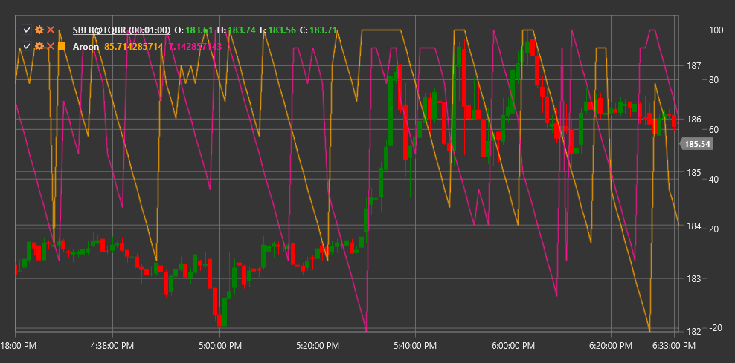Click the 5:20:00 PM time axis label
The image size is (735, 363).
(x=318, y=346)
